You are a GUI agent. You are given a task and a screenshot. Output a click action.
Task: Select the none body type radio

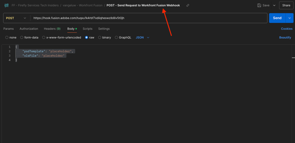[7, 37]
